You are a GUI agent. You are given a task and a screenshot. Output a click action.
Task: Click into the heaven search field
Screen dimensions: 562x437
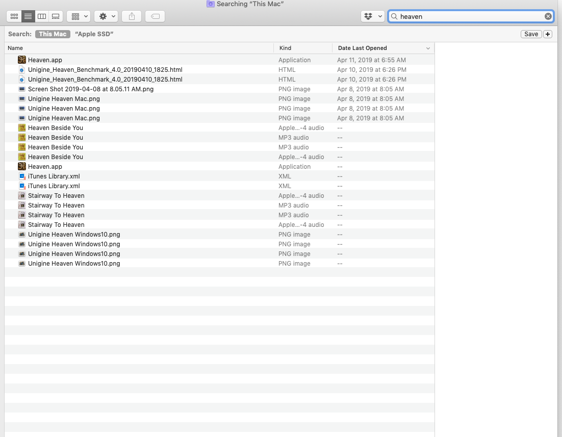point(470,16)
